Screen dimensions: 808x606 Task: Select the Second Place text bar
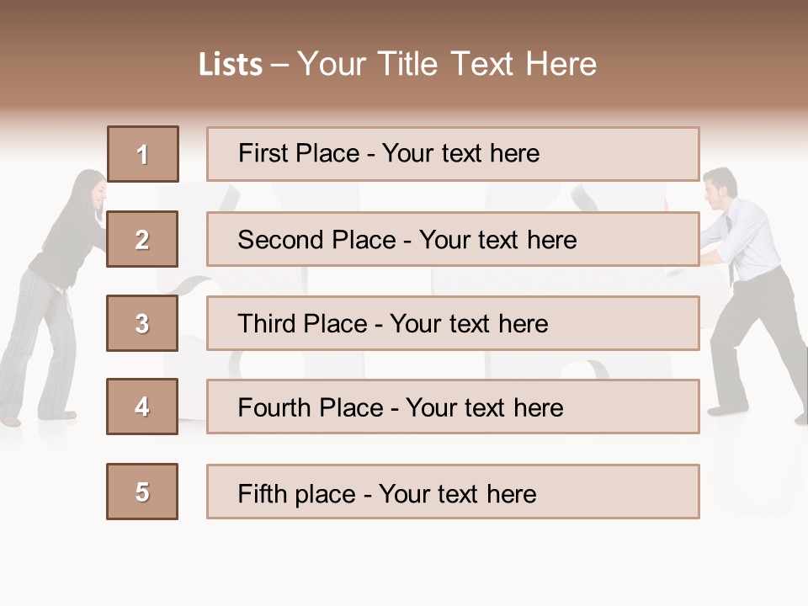(453, 239)
